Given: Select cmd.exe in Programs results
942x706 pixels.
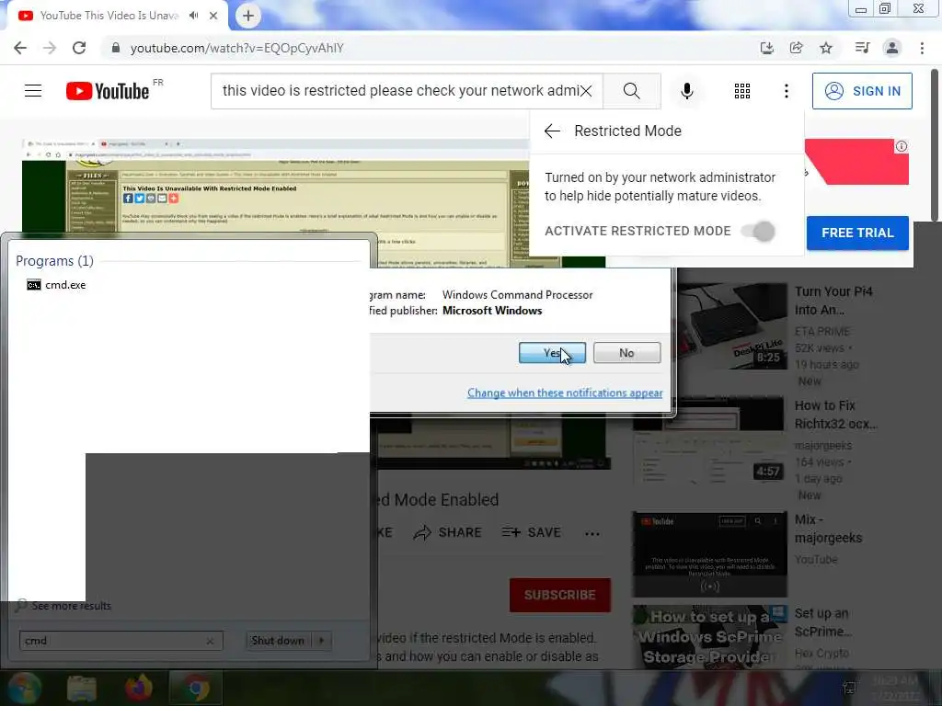Looking at the screenshot, I should [56, 285].
